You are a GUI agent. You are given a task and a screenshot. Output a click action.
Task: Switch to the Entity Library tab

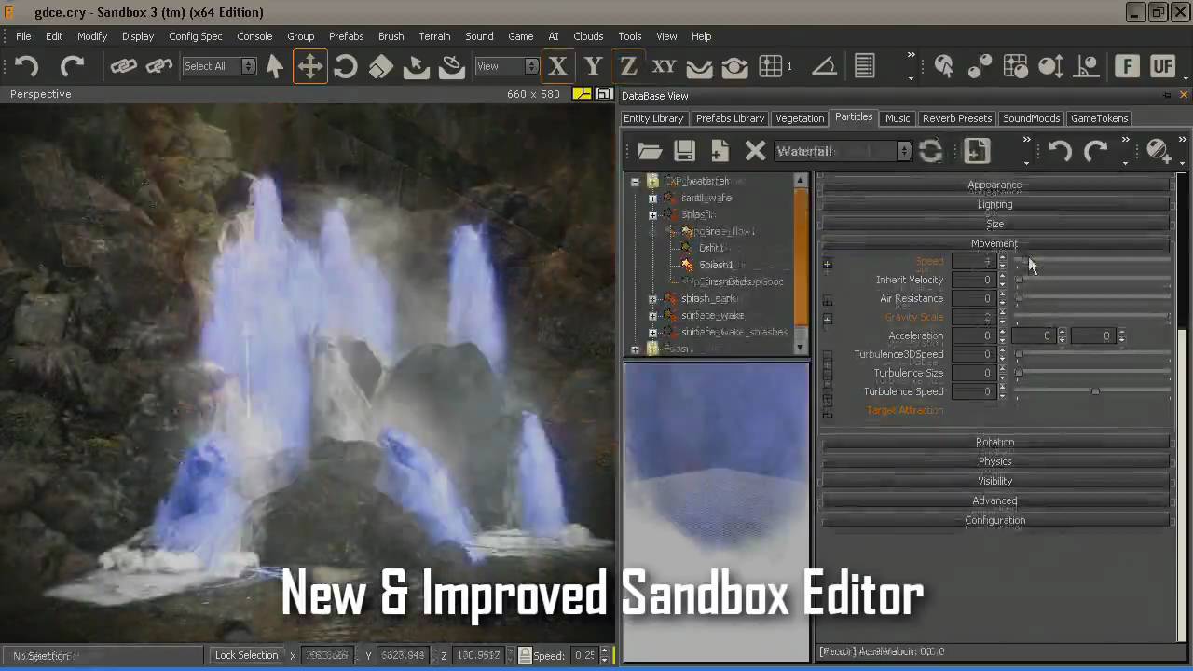tap(653, 118)
